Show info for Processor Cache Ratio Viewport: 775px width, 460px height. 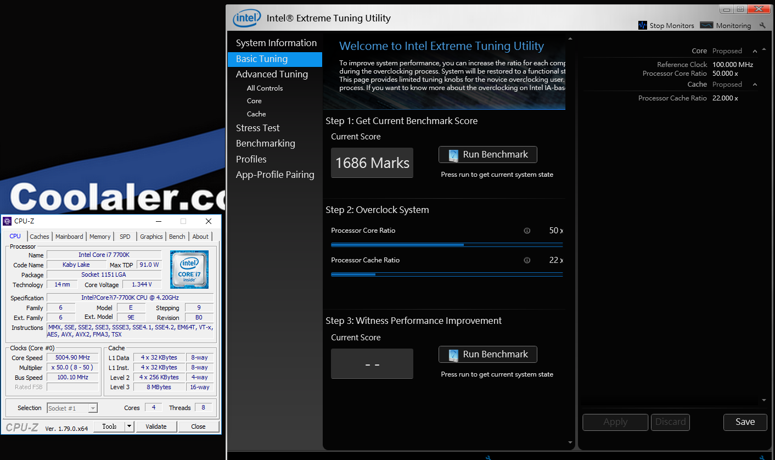527,260
